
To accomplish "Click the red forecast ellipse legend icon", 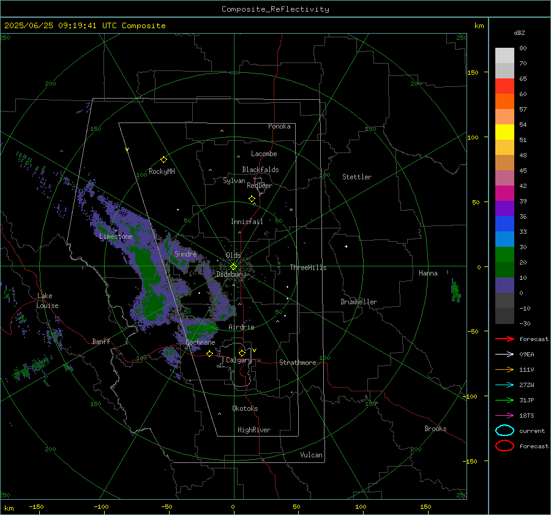I will click(x=504, y=446).
